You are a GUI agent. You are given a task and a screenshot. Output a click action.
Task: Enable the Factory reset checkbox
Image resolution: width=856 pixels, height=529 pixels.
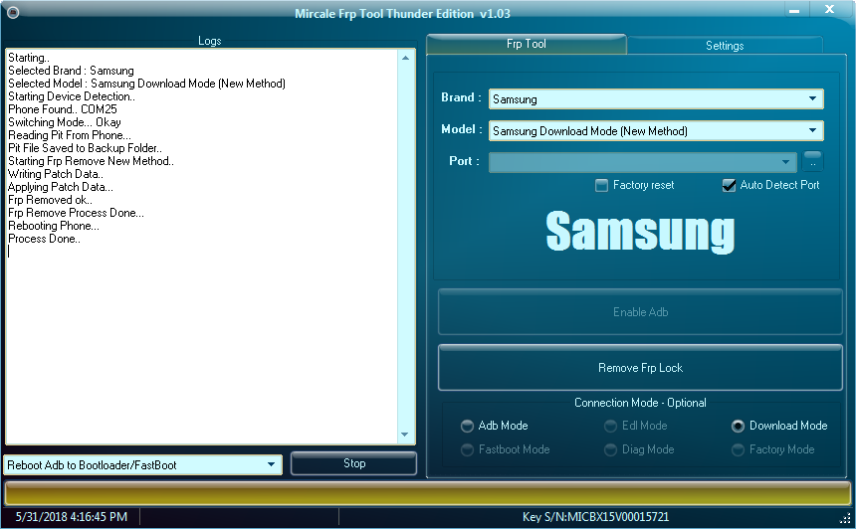pos(601,185)
